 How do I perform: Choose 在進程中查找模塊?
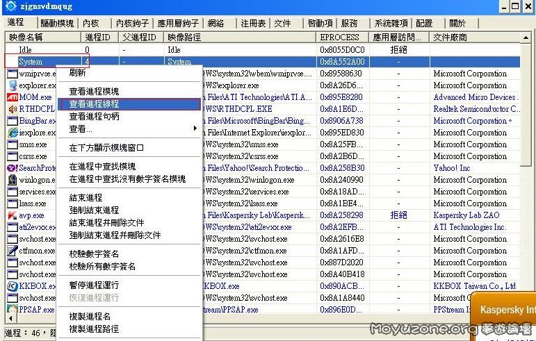(x=129, y=167)
